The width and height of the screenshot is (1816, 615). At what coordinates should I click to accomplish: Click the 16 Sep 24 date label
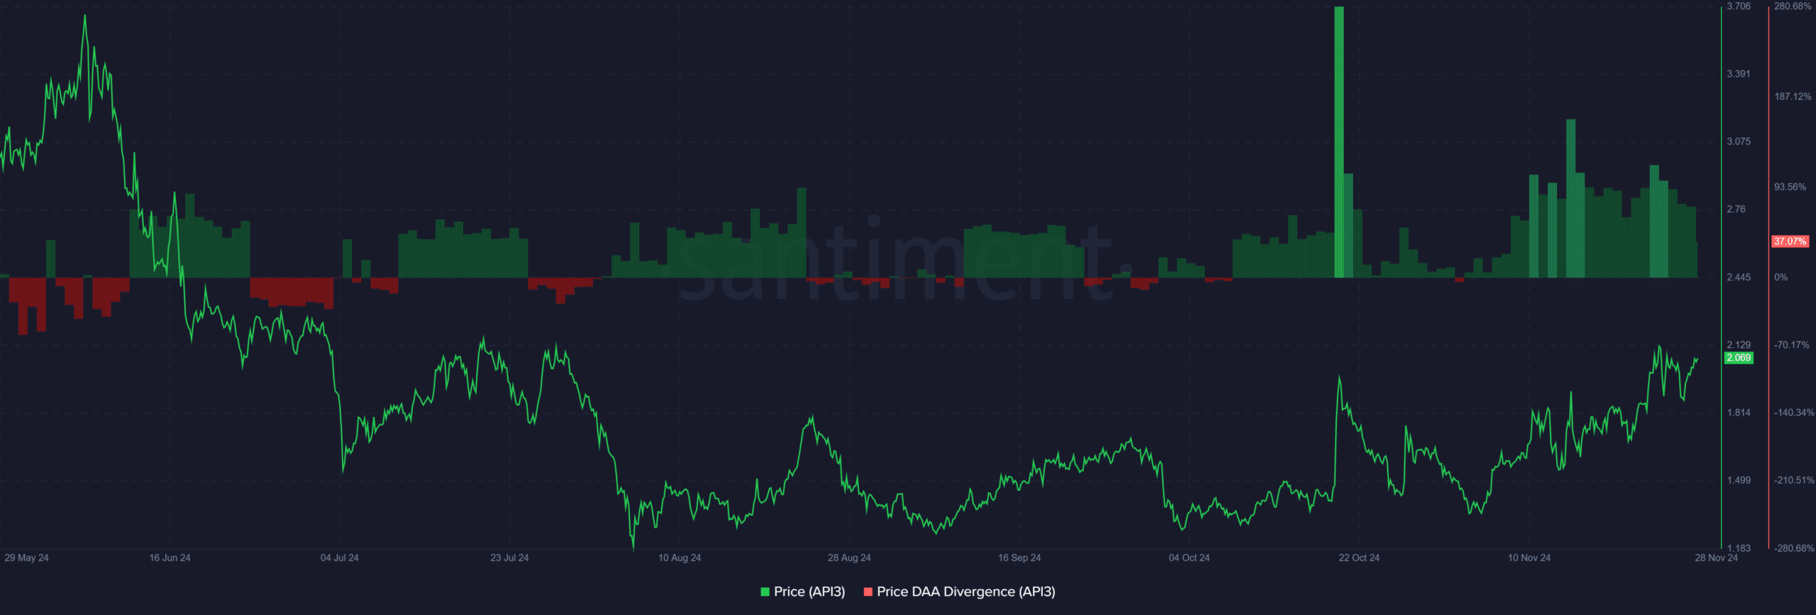[x=1019, y=558]
